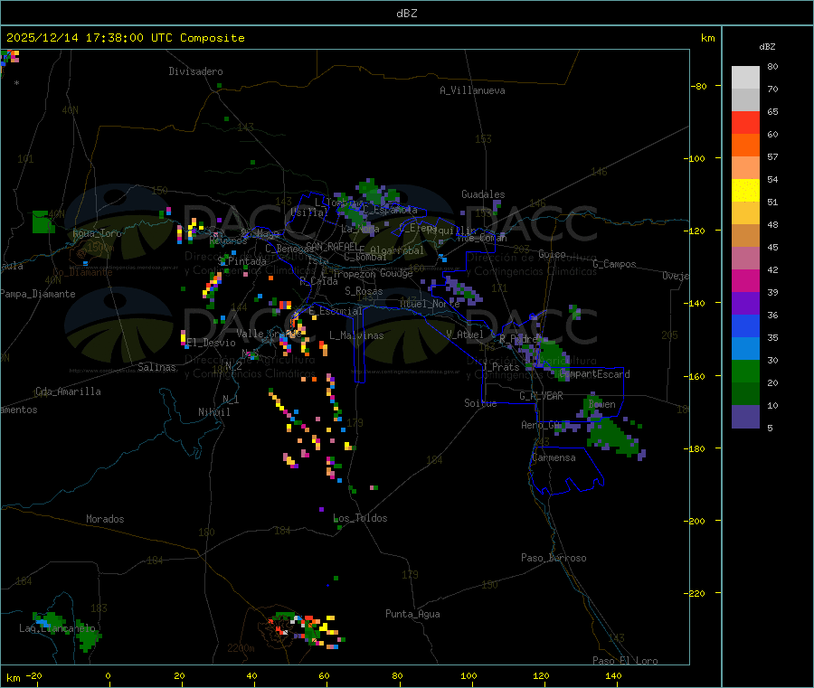Click the Punta_Agua map label
The image size is (814, 688).
coord(412,614)
